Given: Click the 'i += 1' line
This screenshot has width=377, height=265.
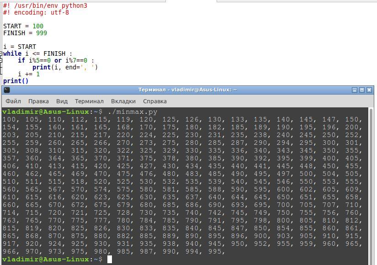Looking at the screenshot, I should click(x=29, y=74).
